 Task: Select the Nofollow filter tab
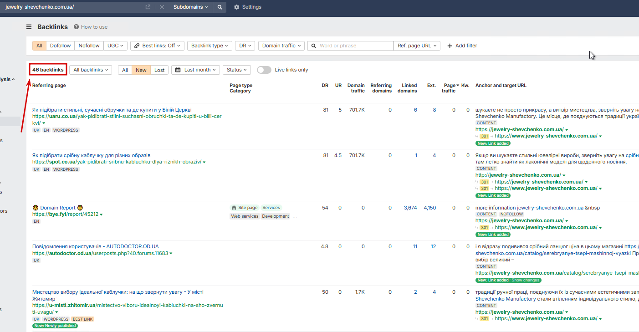(x=89, y=46)
